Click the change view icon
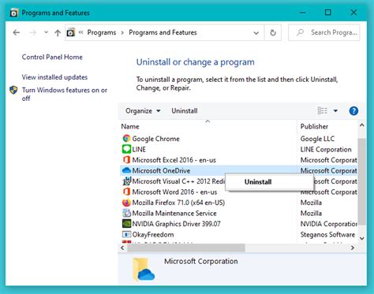 point(323,111)
